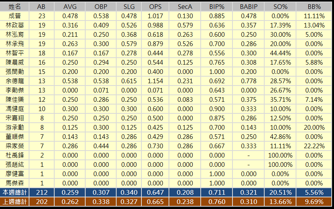Image resolution: width=334 pixels, height=209 pixels.
Task: Click player name 陳晨威
Action: pos(15,62)
